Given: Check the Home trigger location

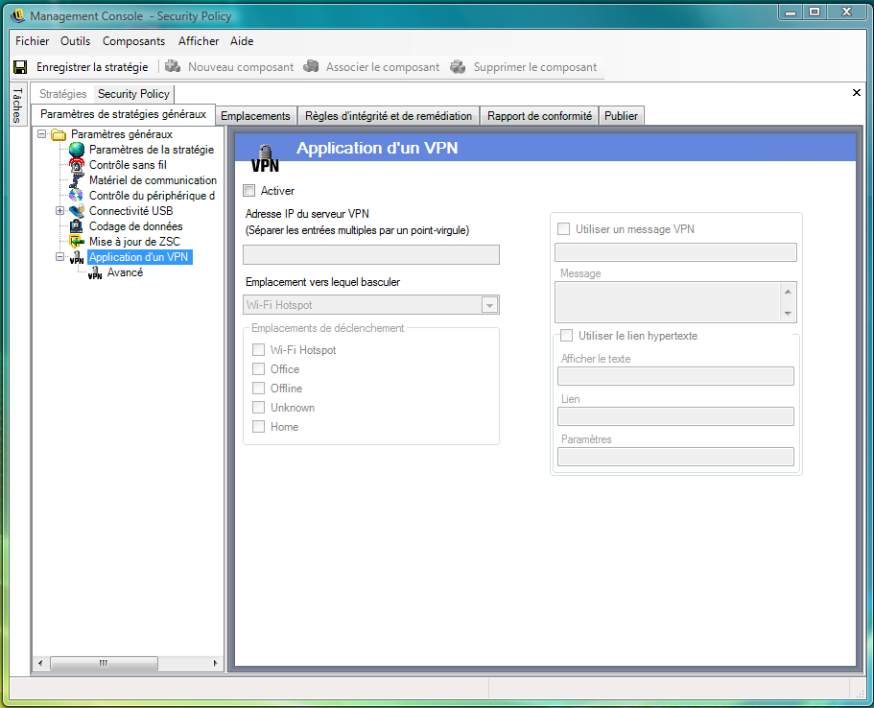Looking at the screenshot, I should coord(258,427).
